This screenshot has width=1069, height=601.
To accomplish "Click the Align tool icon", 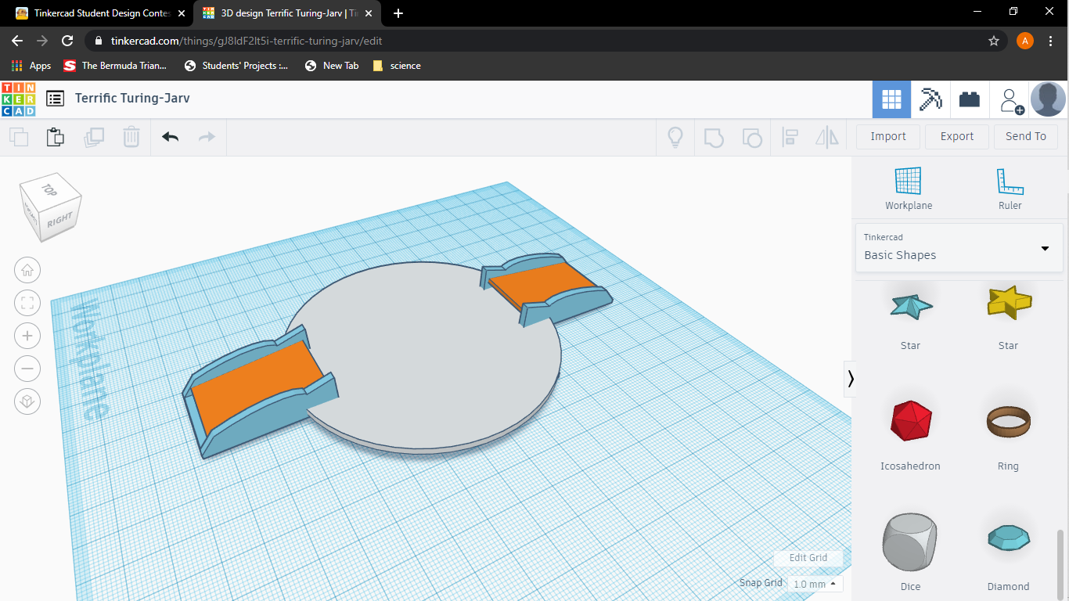I will (790, 138).
